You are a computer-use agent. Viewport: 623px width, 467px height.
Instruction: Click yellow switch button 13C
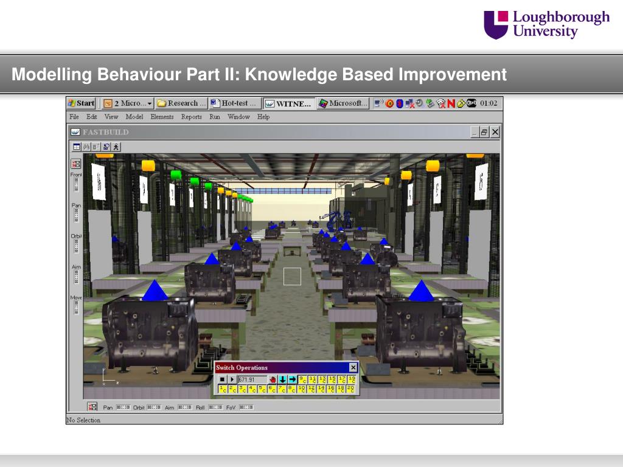(x=322, y=379)
